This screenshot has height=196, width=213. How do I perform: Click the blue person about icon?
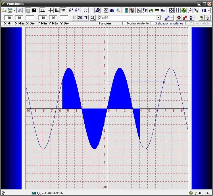(x=208, y=18)
